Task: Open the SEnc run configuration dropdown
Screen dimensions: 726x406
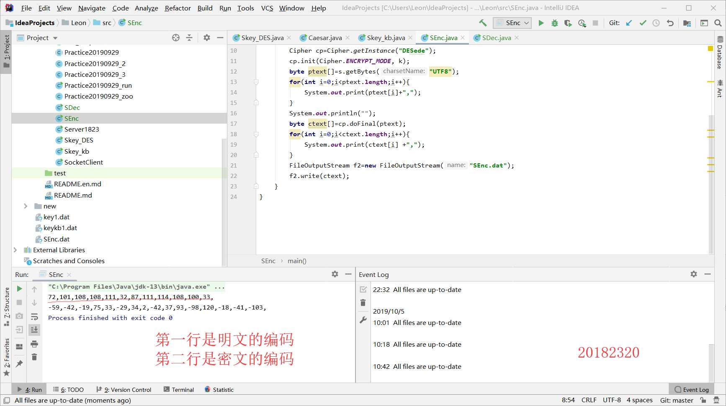Action: coord(512,23)
